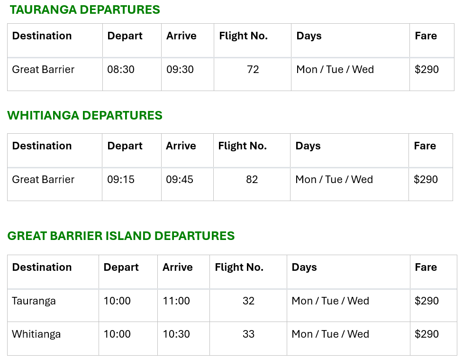Image resolution: width=463 pixels, height=359 pixels.
Task: Select the Whitianga destination cell
Action: pyautogui.click(x=36, y=334)
